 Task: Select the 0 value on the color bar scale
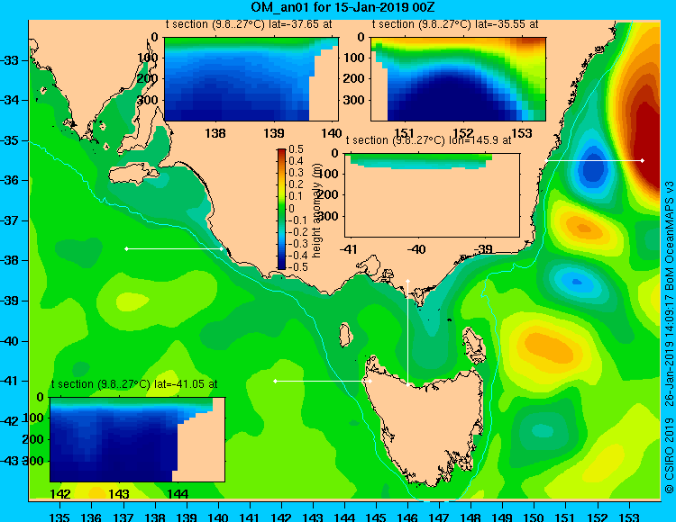pos(291,208)
